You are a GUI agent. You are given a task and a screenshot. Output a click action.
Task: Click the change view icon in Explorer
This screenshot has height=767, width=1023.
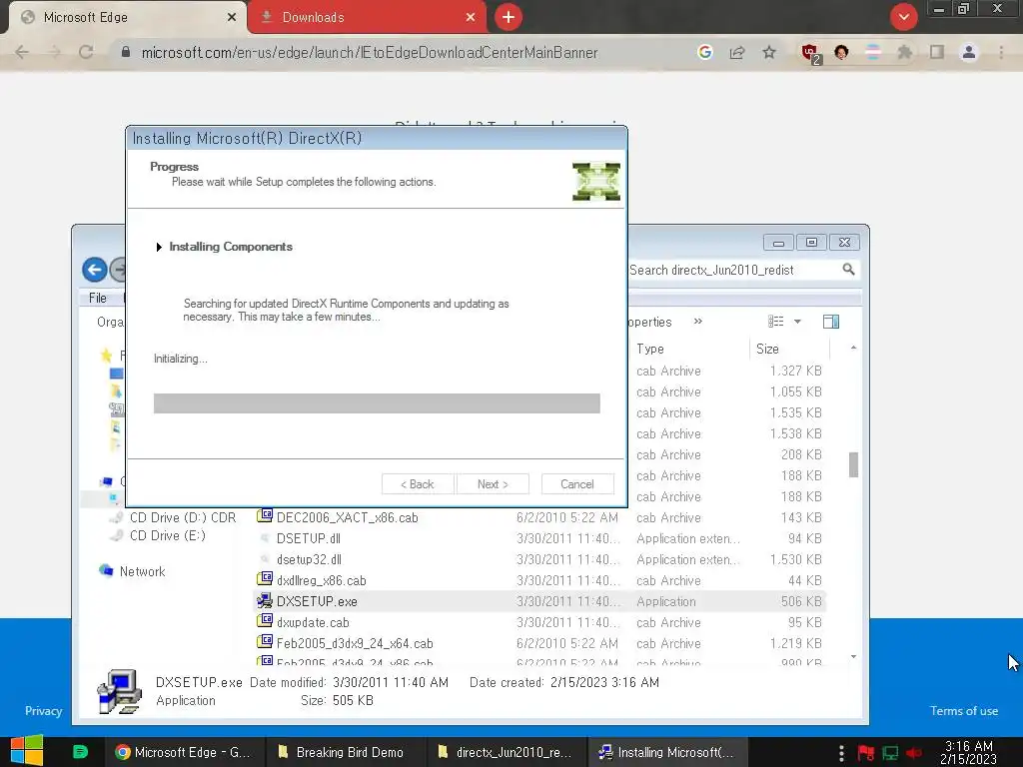775,321
